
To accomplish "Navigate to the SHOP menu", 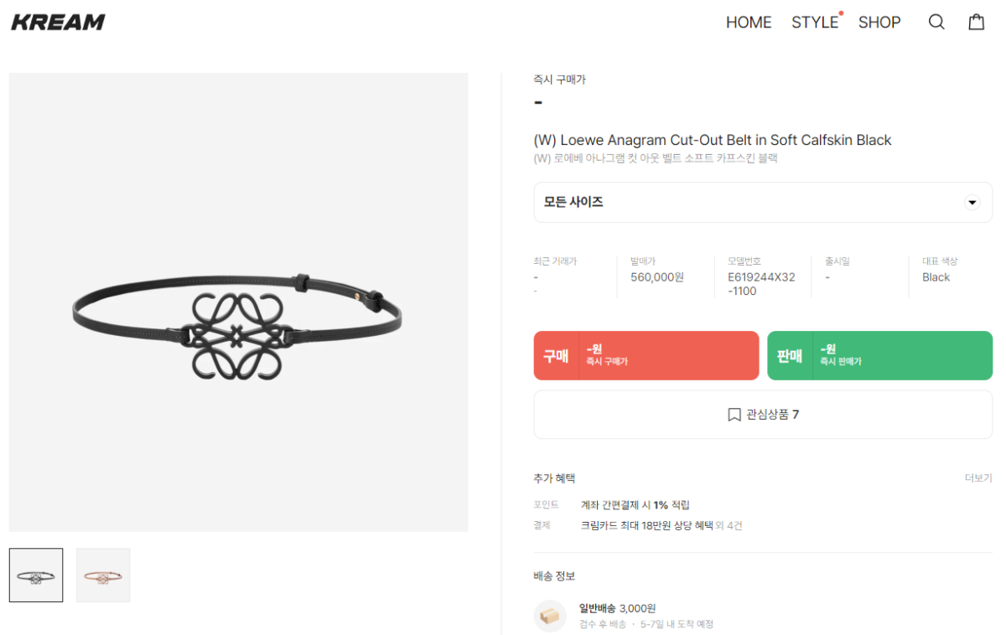I will pos(879,23).
